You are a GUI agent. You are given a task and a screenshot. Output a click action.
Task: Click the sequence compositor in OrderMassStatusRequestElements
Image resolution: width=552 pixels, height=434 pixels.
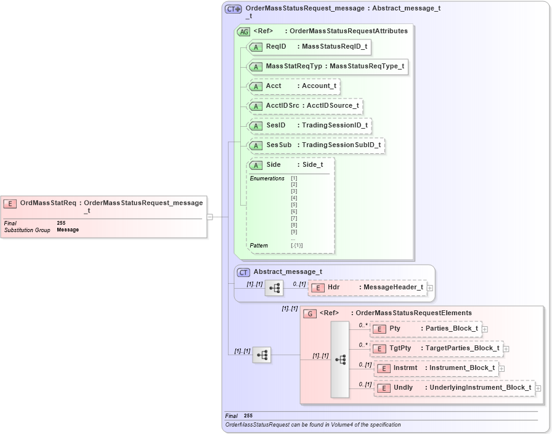click(x=340, y=358)
